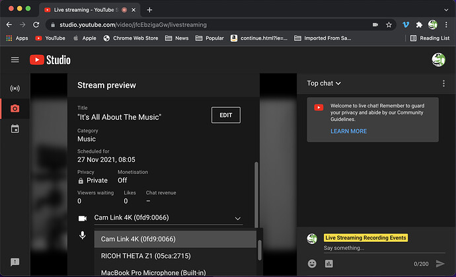This screenshot has height=277, width=456.
Task: Select MacBook Pro Microphone (Built-in) option
Action: pos(175,271)
